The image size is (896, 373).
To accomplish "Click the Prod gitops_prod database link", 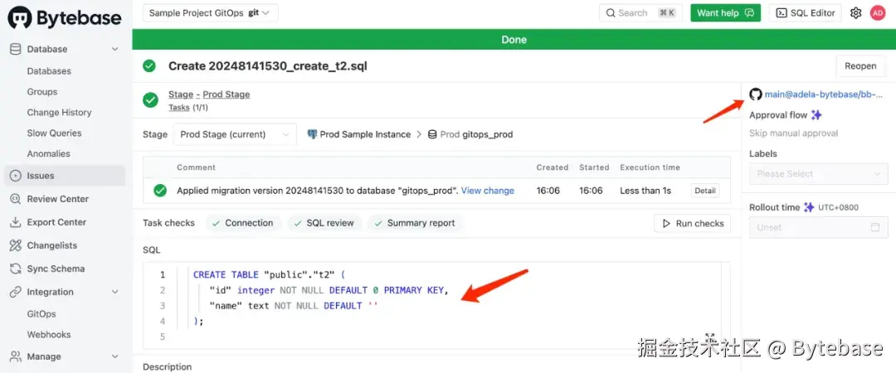I will coord(476,135).
